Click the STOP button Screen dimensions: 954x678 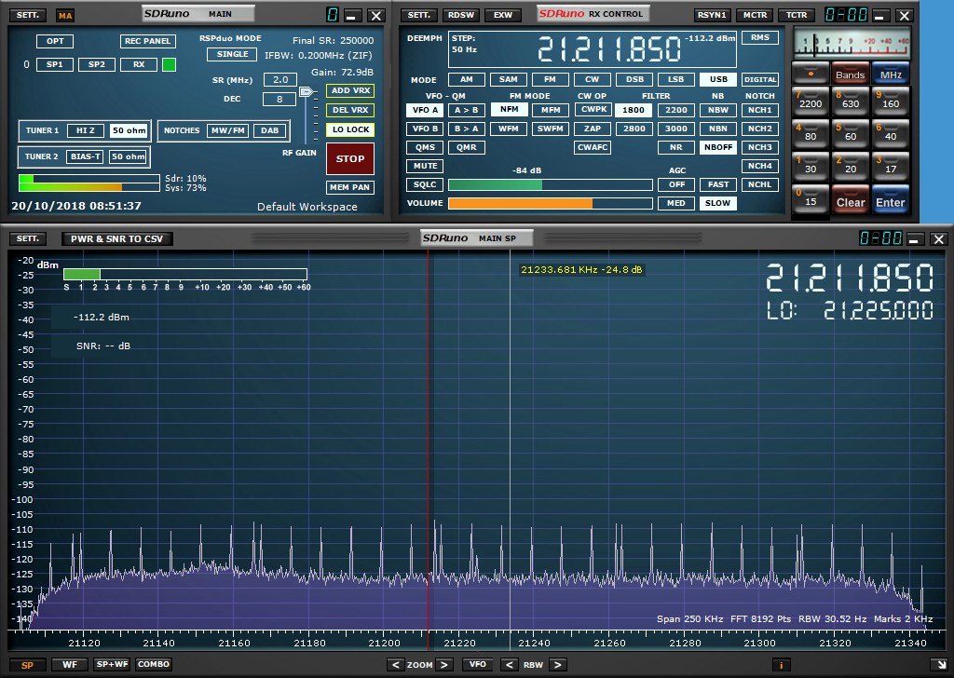(x=350, y=158)
